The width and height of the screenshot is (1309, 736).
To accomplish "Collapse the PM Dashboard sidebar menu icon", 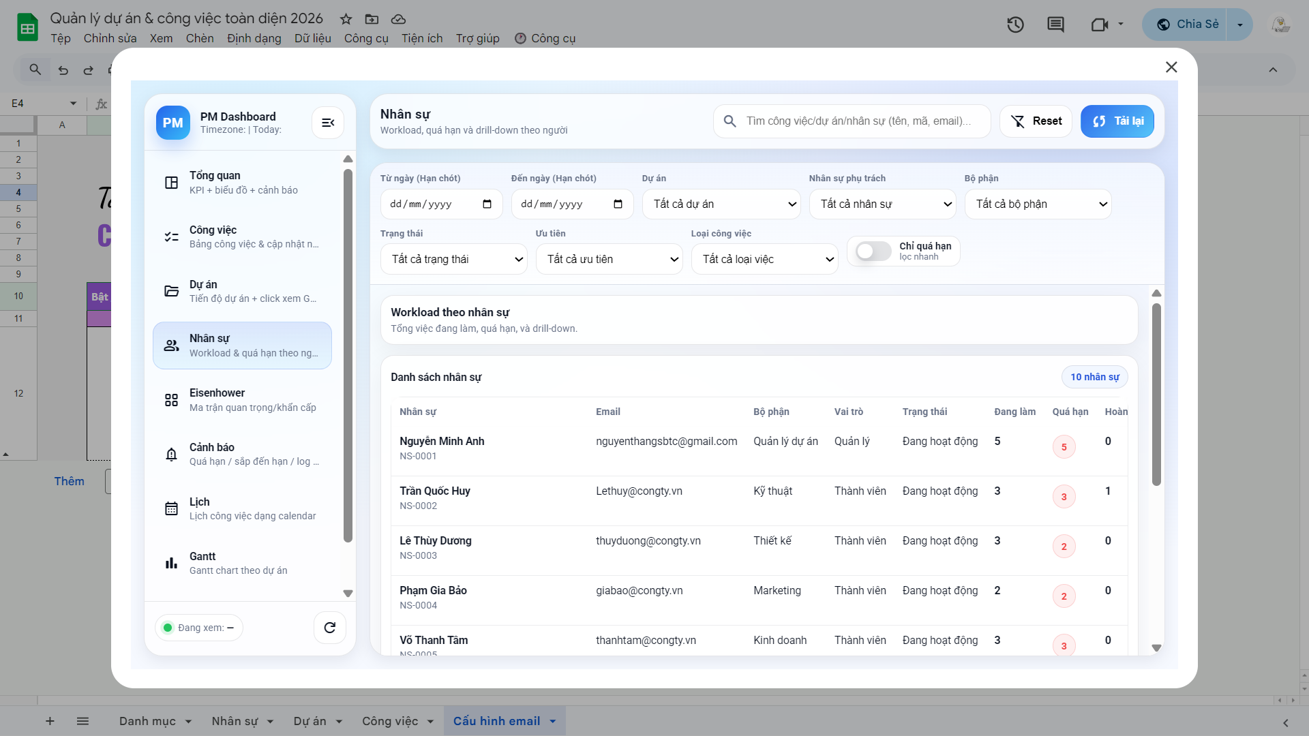I will pos(328,123).
